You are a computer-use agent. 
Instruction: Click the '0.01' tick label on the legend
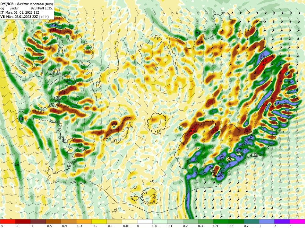[156, 226]
